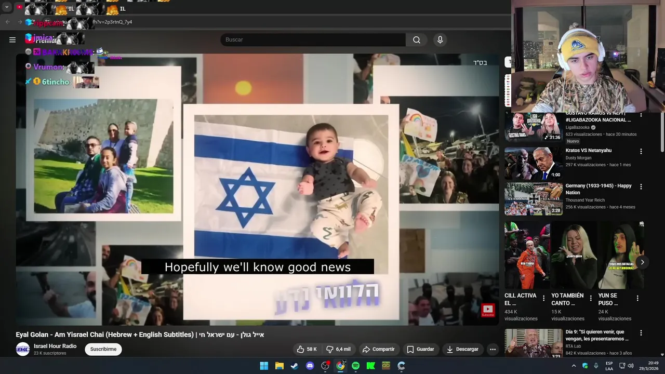Pause the playing Eyal Golan video
Image resolution: width=665 pixels, height=374 pixels.
click(x=257, y=190)
